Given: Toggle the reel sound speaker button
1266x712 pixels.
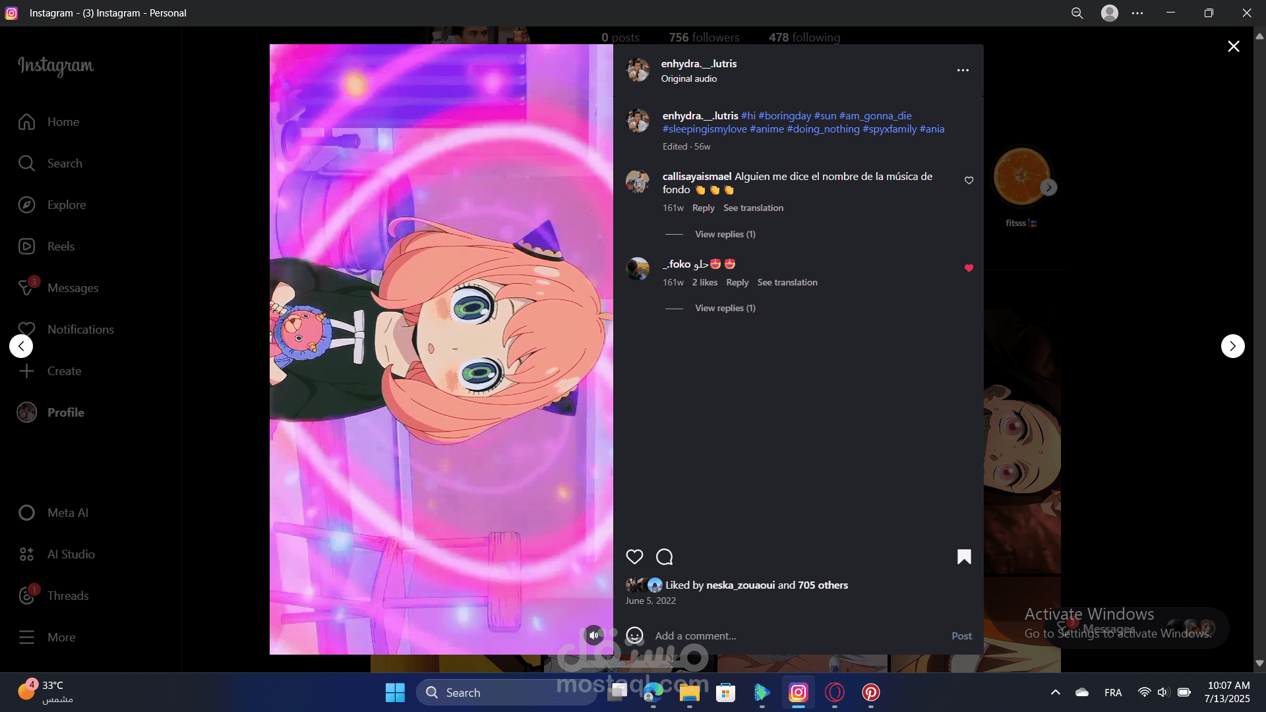Looking at the screenshot, I should pyautogui.click(x=593, y=636).
